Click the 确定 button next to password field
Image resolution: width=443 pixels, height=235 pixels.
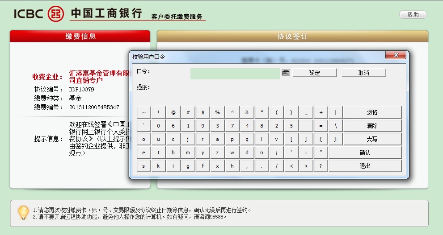[314, 73]
